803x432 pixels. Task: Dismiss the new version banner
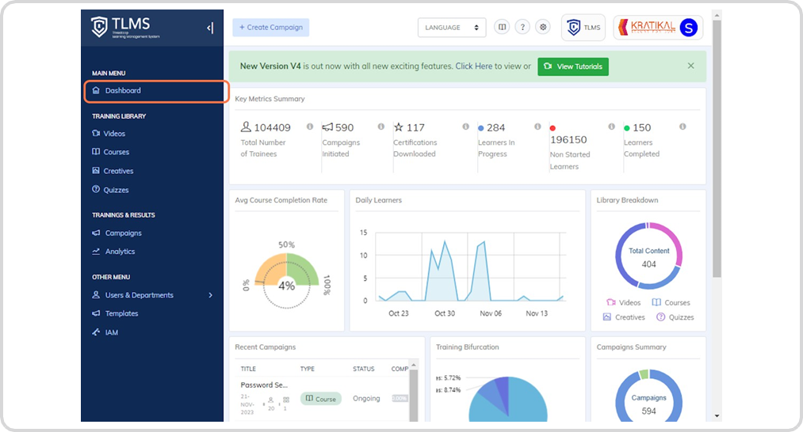click(691, 66)
